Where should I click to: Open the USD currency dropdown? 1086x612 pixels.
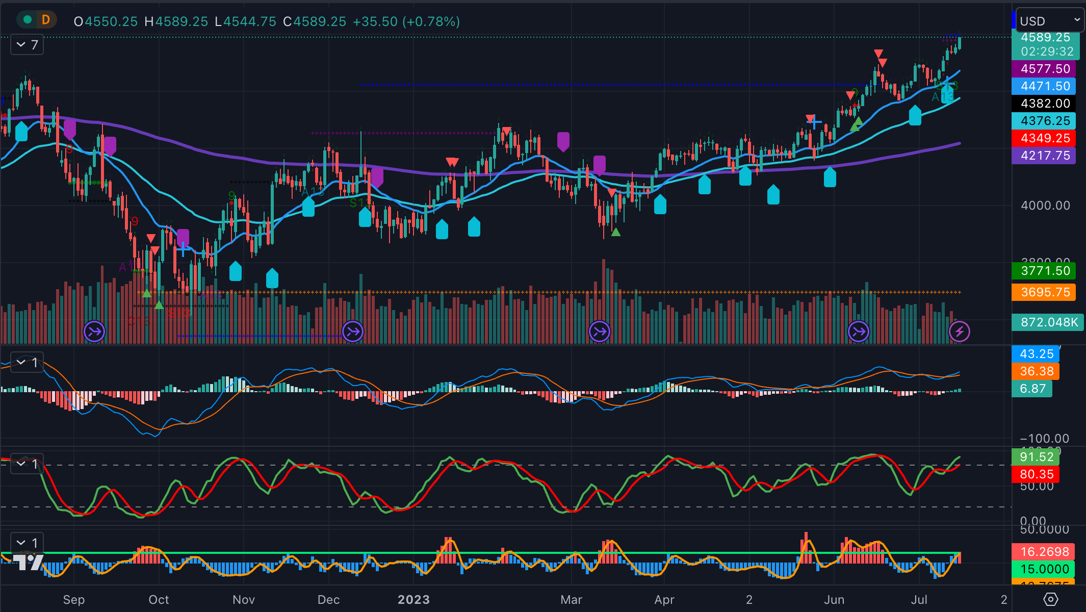(x=1049, y=21)
